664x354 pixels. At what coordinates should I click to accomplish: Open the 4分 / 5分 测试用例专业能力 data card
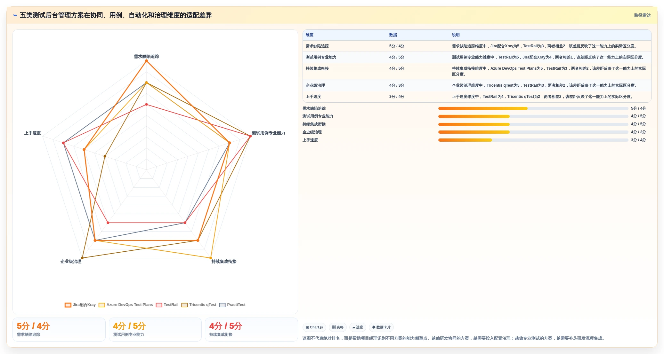point(155,329)
